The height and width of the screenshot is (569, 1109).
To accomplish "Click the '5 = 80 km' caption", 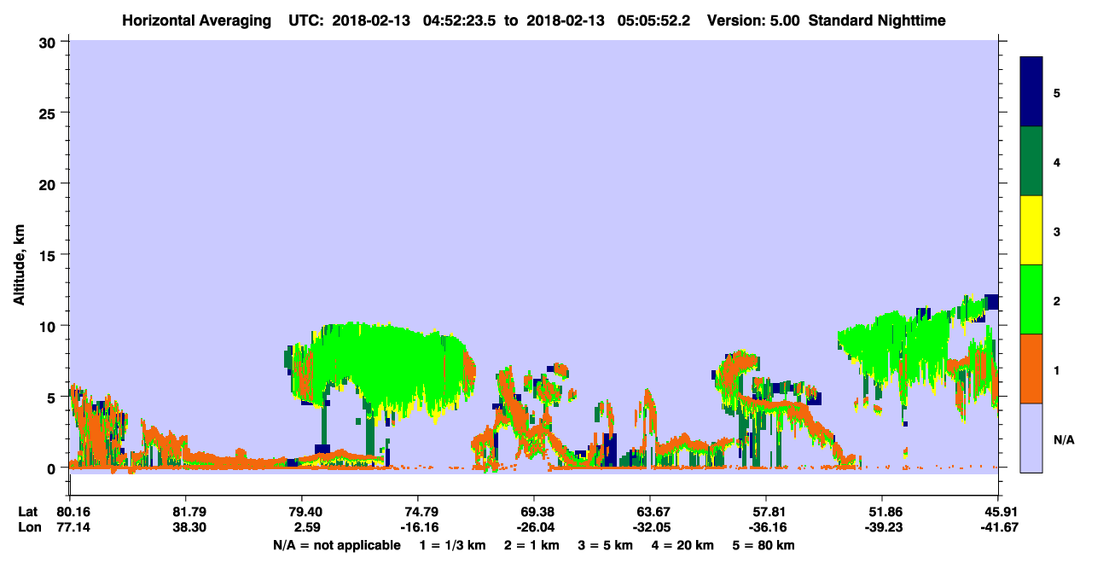I will [x=765, y=545].
